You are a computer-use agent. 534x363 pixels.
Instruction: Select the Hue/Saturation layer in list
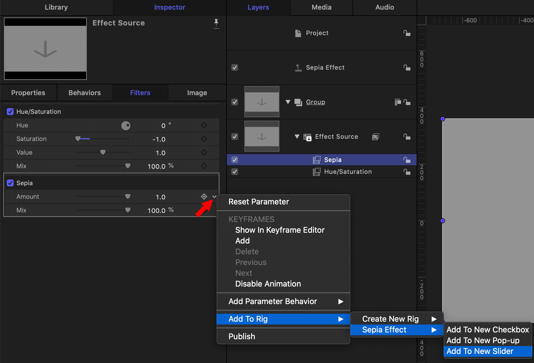coord(348,172)
